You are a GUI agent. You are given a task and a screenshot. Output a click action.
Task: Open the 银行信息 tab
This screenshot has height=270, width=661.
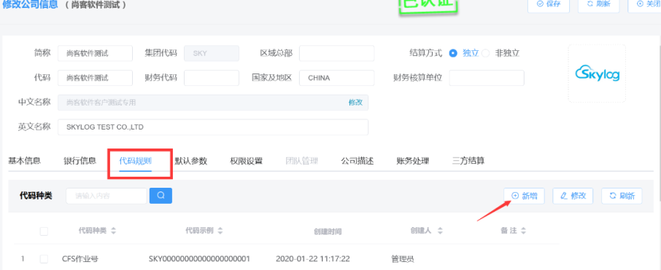coord(80,161)
